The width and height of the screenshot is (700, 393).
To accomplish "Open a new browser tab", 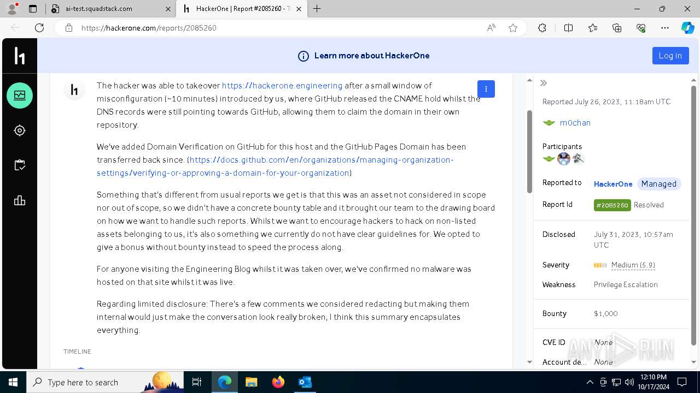I will click(317, 9).
